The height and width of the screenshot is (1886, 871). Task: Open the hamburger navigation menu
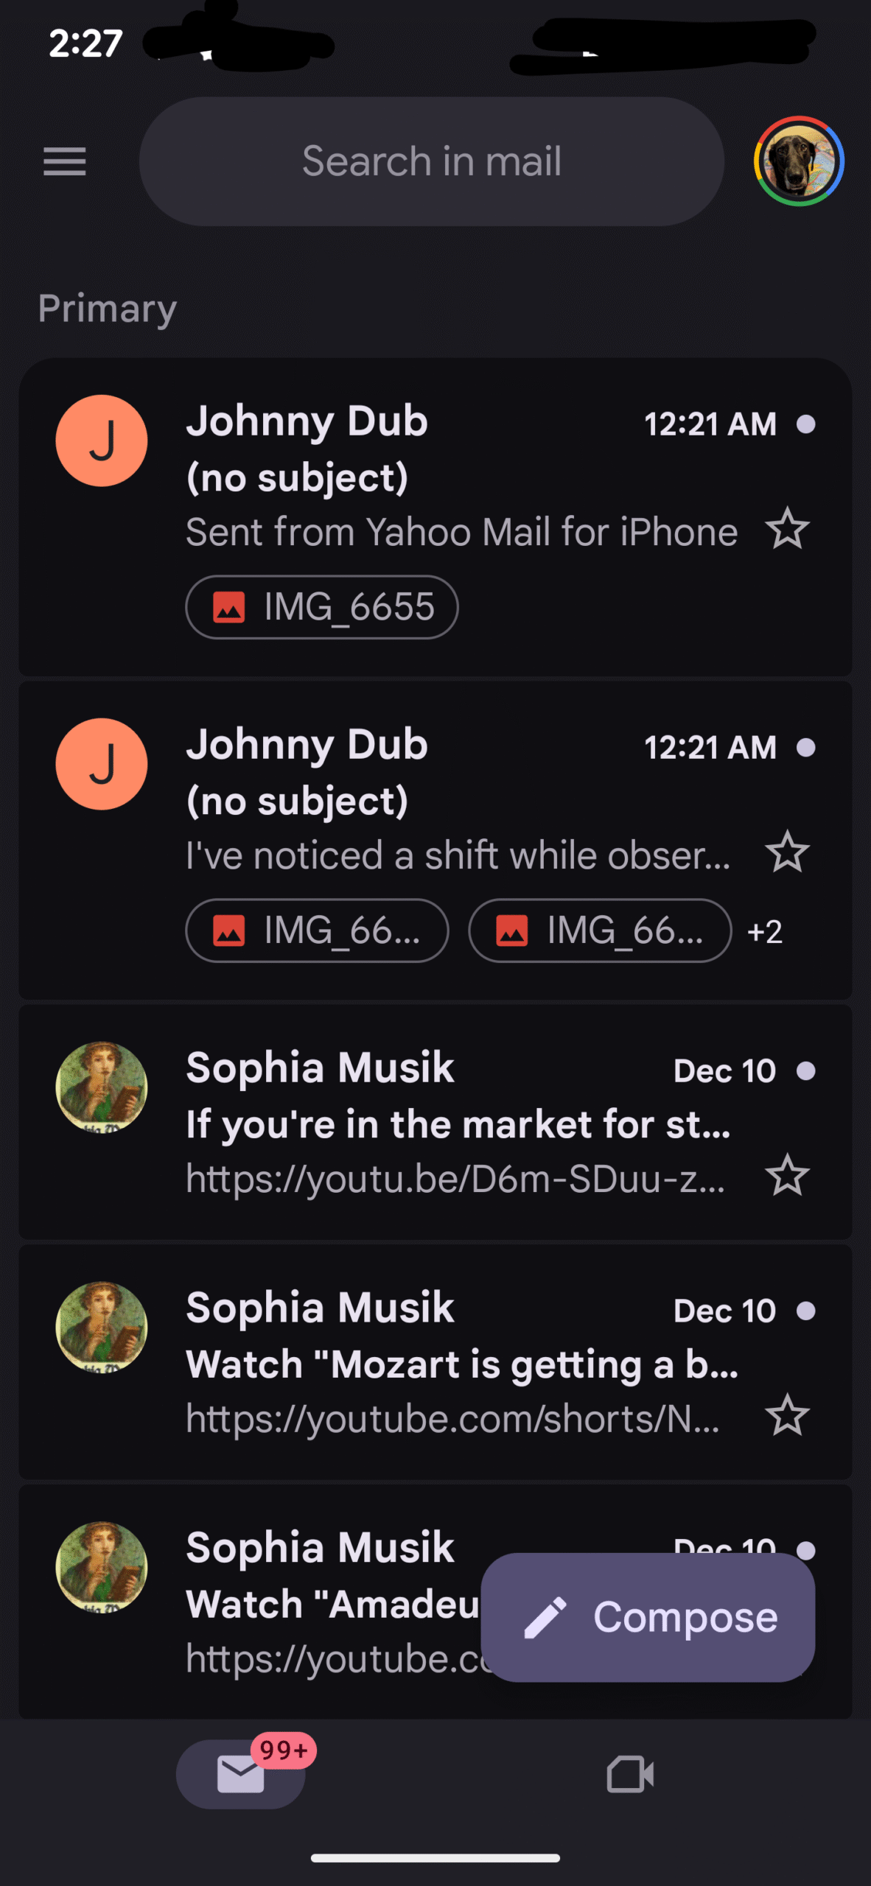pyautogui.click(x=65, y=161)
